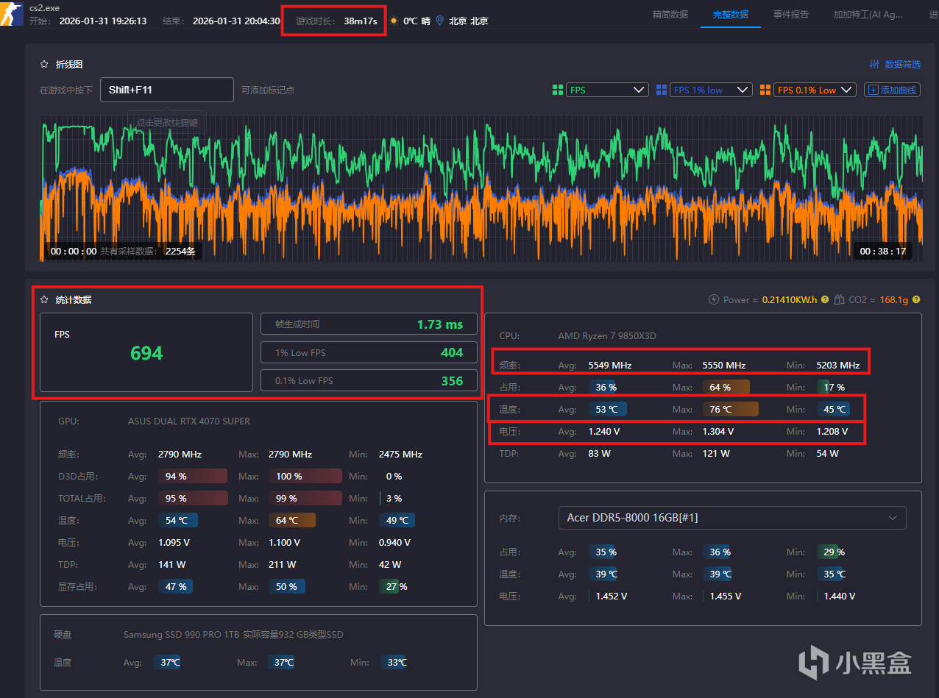Click the help icon after Power value
The height and width of the screenshot is (698, 939).
[x=825, y=299]
